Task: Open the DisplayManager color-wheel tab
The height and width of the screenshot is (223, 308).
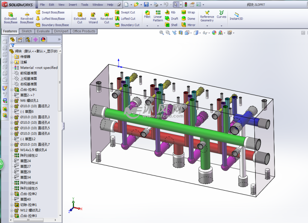Action: [43, 40]
